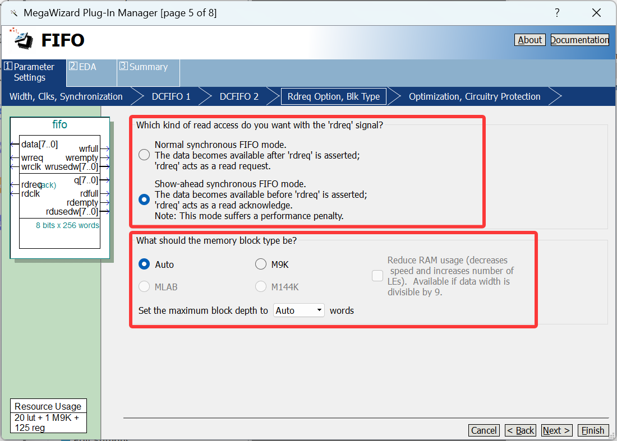This screenshot has height=441, width=617.
Task: Close the MegaWizard Plug-In Manager window
Action: pos(596,12)
